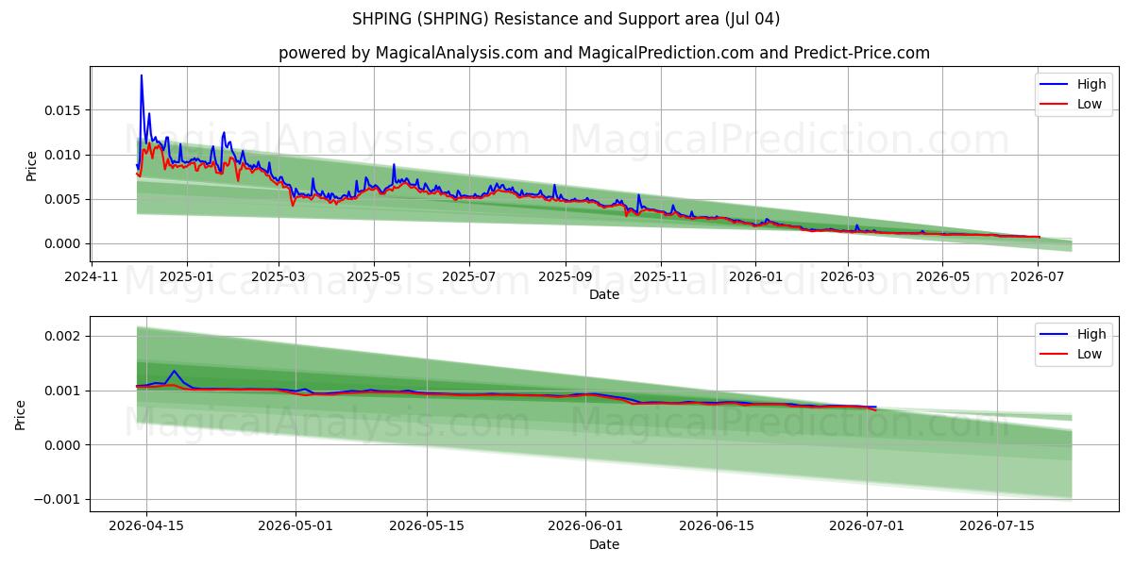The image size is (1133, 566).
Task: Click the bottom chart y-axis value 0.002
Action: [64, 336]
